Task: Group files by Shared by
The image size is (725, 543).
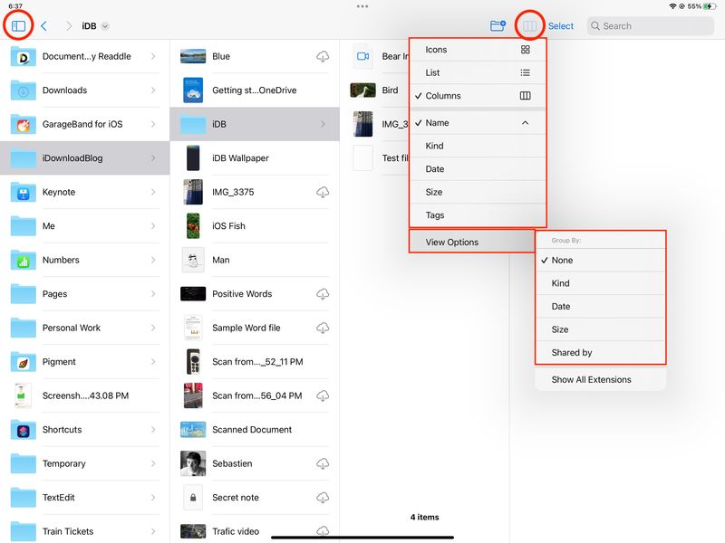Action: click(x=600, y=353)
